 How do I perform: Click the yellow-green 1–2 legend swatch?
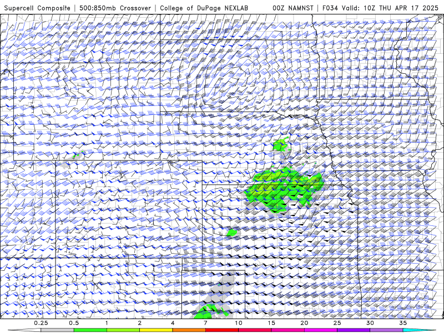(123, 330)
